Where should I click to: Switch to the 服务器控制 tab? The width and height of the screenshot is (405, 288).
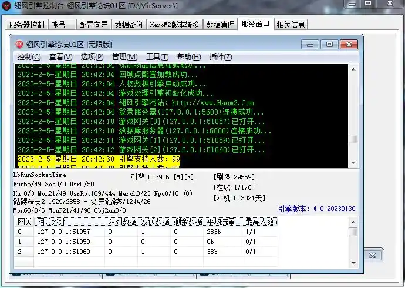[26, 25]
